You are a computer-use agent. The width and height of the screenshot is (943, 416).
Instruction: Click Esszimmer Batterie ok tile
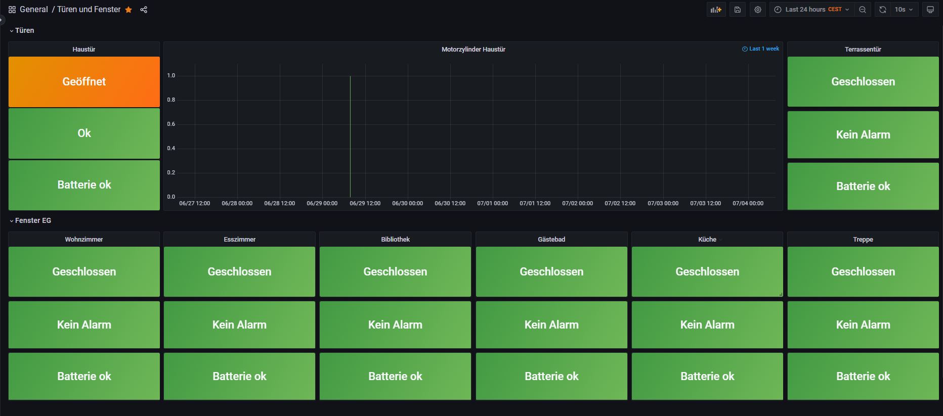(x=239, y=376)
